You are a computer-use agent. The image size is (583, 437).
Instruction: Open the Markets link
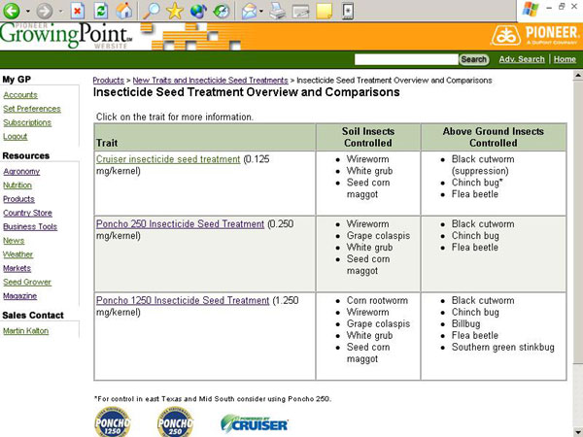coord(17,268)
